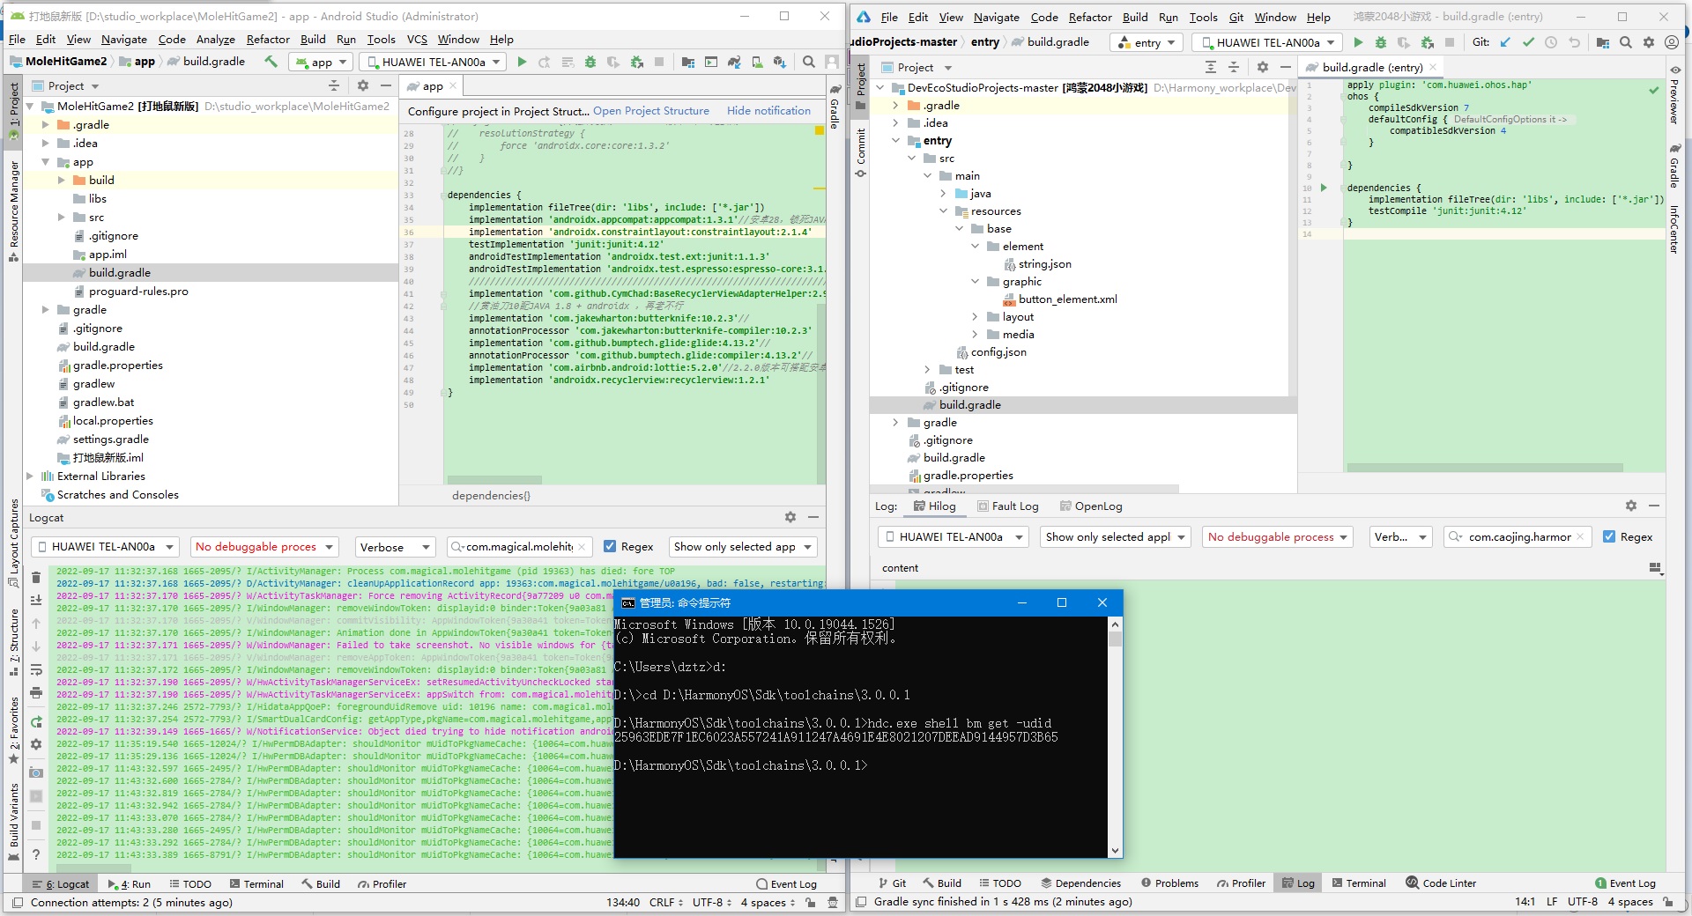This screenshot has width=1692, height=916.
Task: Open DevEco search magnifier in toolbar
Action: click(x=1626, y=42)
